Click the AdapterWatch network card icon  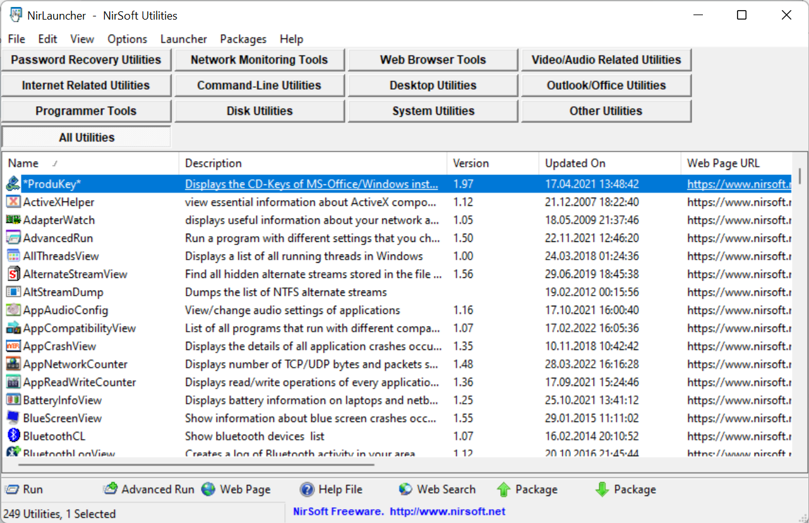13,220
